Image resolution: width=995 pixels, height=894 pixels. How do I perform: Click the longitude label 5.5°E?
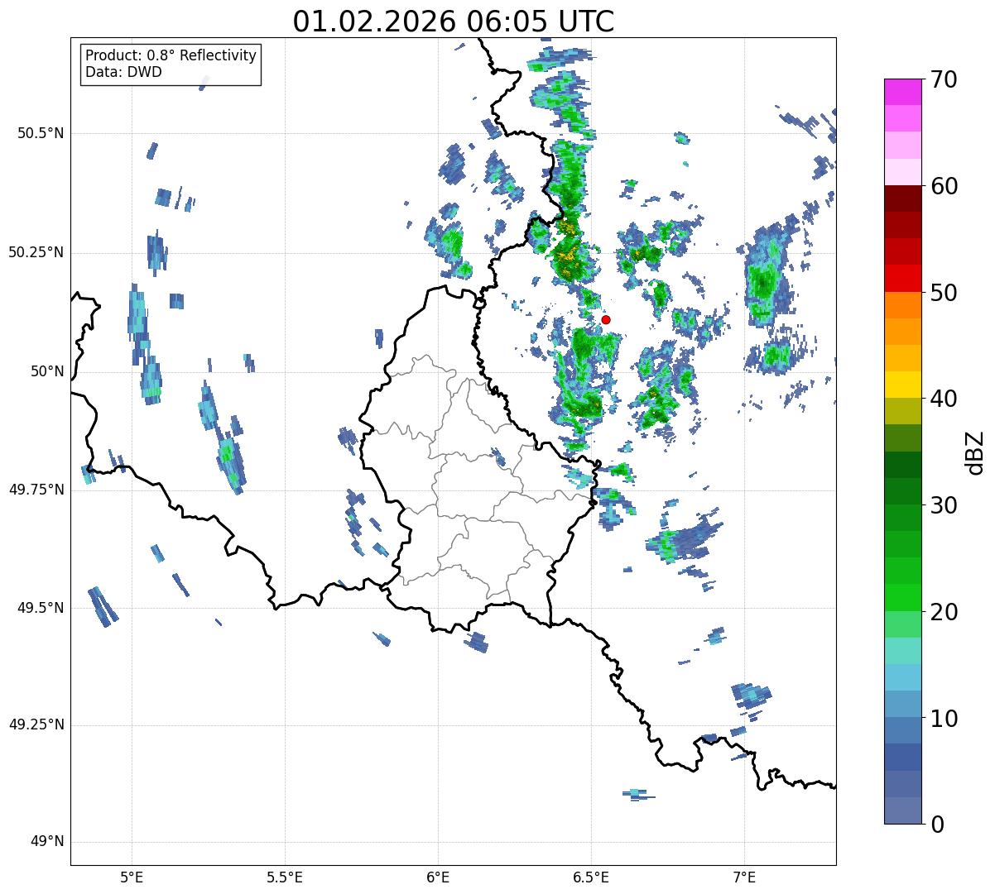[285, 877]
